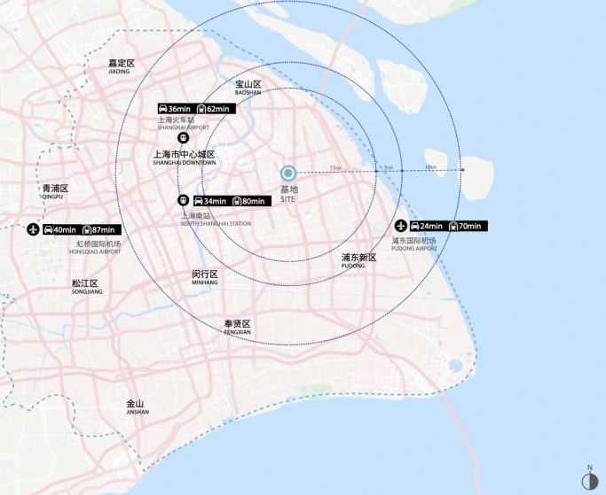The width and height of the screenshot is (606, 495).
Task: Click the 15KM distance label
Action: point(335,167)
